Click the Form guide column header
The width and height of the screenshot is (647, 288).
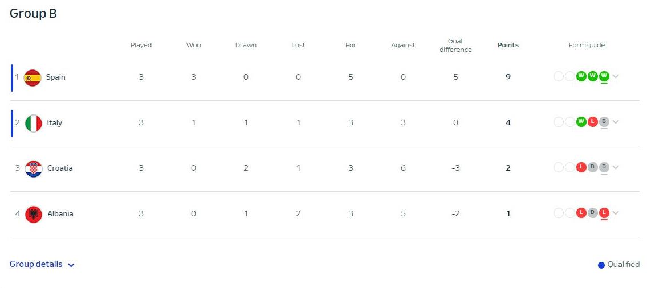pos(587,45)
